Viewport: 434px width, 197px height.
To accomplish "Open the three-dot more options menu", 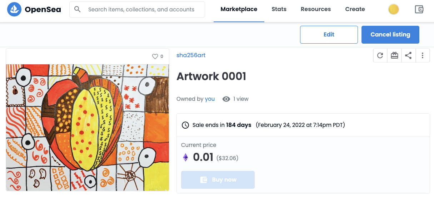I will point(423,55).
